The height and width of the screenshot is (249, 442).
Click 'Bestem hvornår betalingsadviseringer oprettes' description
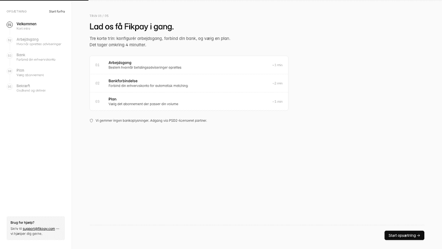[x=145, y=67]
